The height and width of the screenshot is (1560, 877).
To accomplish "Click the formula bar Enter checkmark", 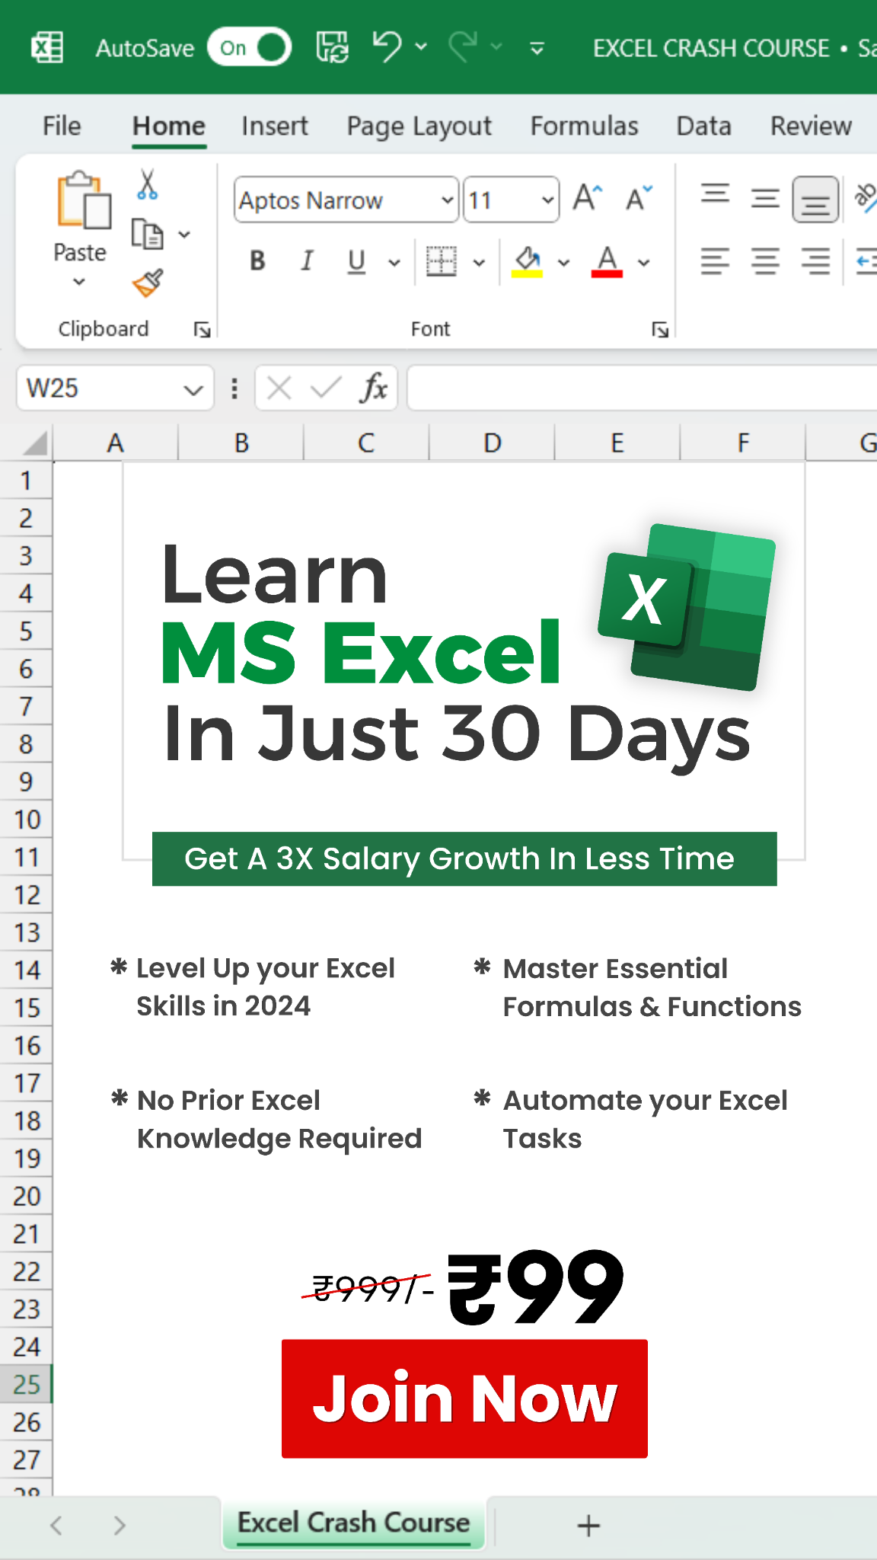I will click(x=326, y=388).
